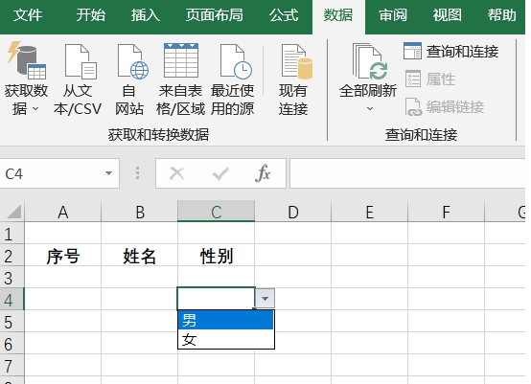531x384 pixels.
Task: Click the 自网站 (From Web) icon
Action: click(x=129, y=79)
